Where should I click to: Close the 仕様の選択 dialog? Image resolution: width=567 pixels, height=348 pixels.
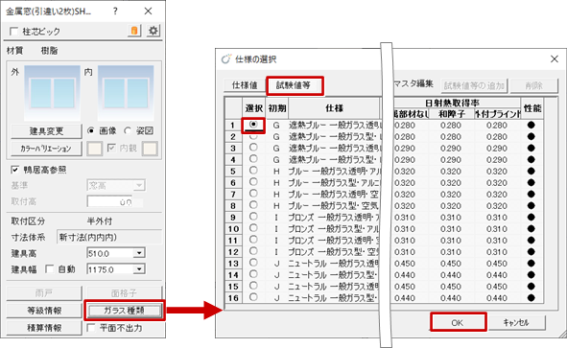pyautogui.click(x=554, y=58)
